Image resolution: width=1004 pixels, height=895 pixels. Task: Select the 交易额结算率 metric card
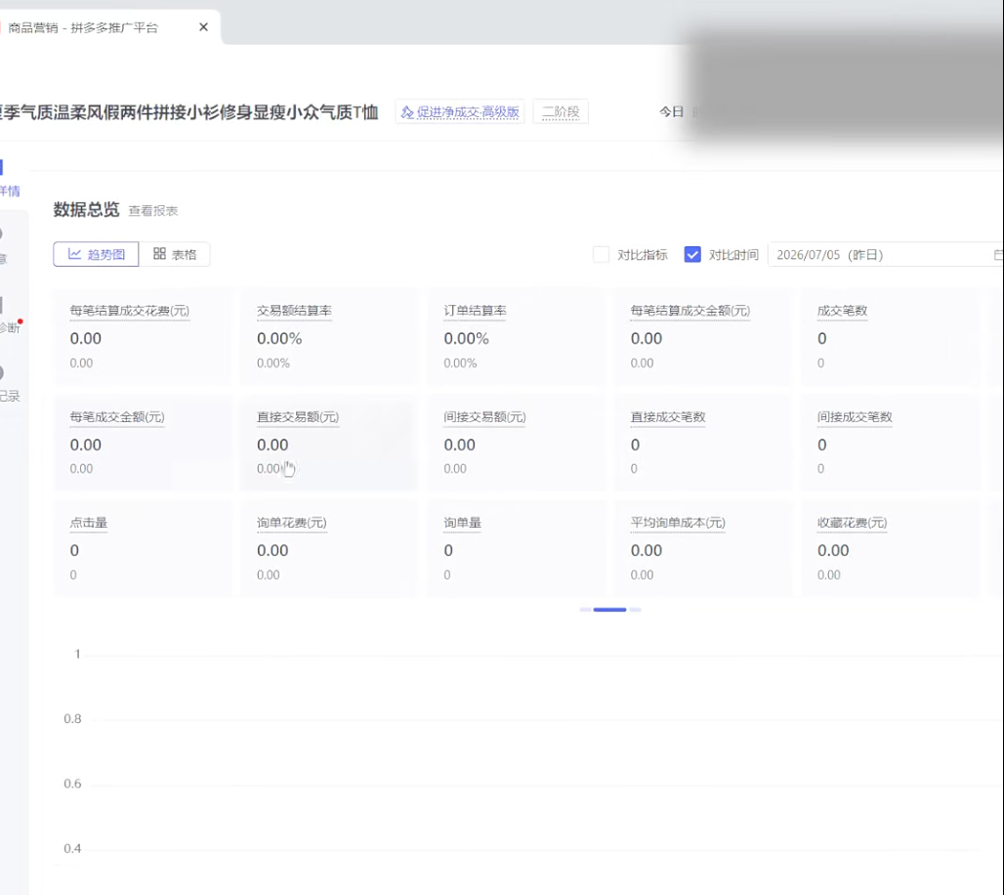329,337
